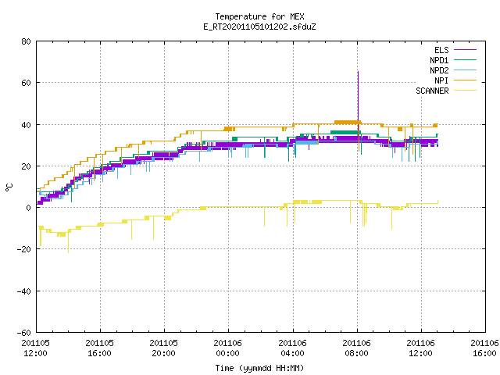The width and height of the screenshot is (500, 375).
Task: Click the "201106 04:00" x-axis tick label
Action: pyautogui.click(x=292, y=348)
